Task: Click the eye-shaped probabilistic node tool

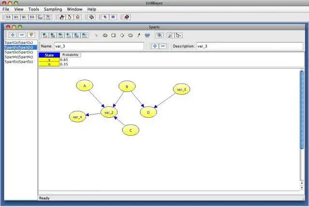Action: (x=105, y=35)
